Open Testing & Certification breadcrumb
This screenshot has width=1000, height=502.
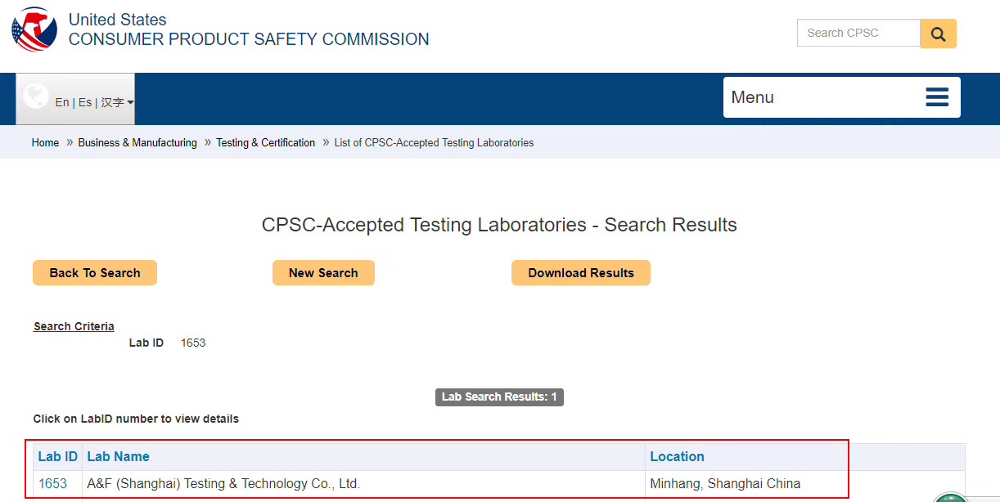pyautogui.click(x=265, y=143)
